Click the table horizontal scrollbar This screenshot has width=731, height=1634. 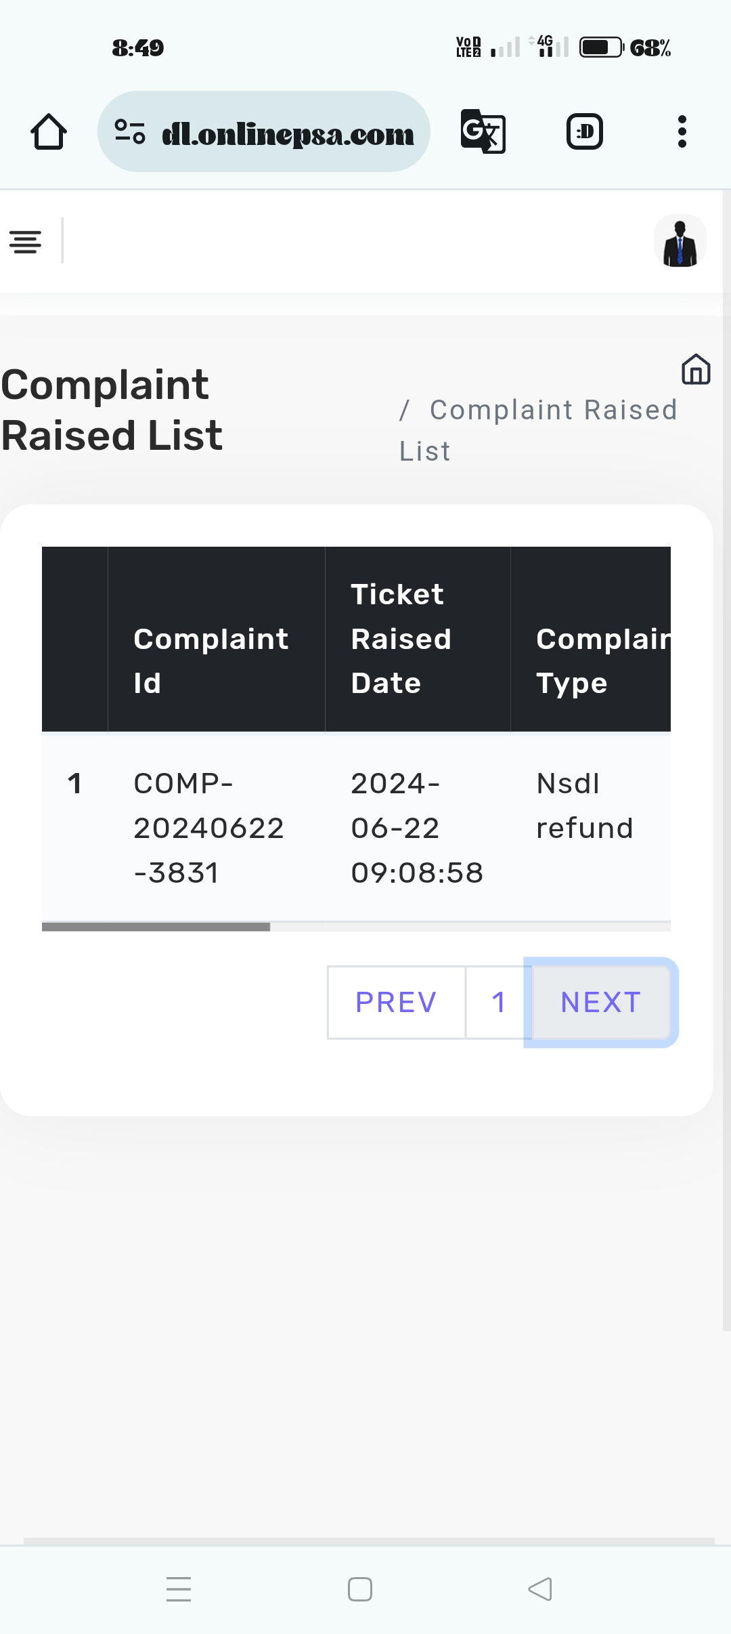(x=156, y=927)
